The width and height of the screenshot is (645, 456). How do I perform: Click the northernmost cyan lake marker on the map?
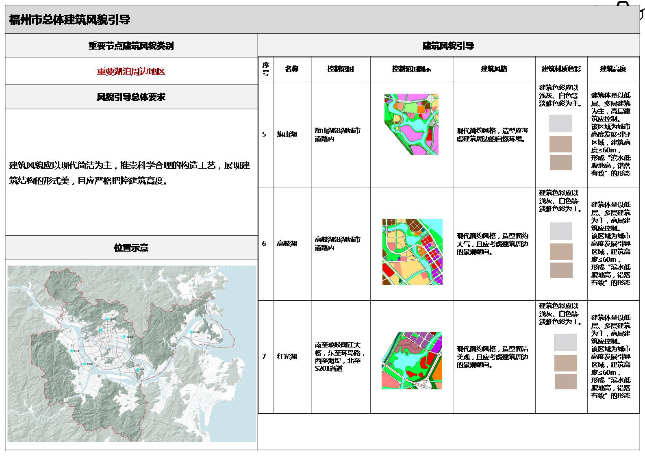(107, 319)
